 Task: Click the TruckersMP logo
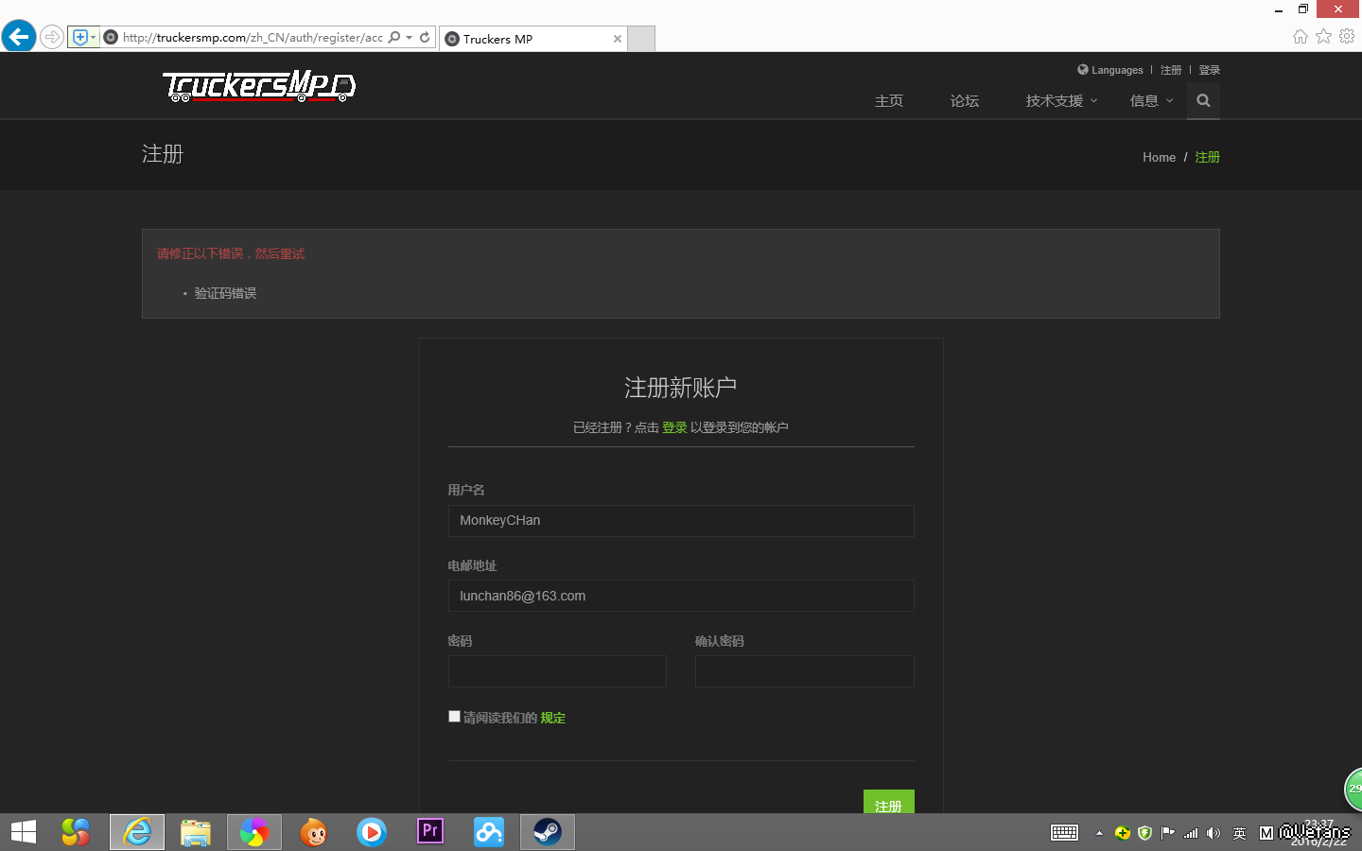259,86
